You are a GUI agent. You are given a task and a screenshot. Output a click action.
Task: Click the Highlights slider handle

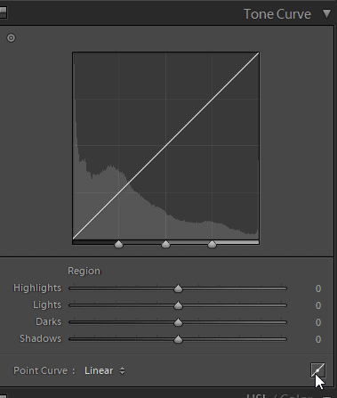(178, 288)
